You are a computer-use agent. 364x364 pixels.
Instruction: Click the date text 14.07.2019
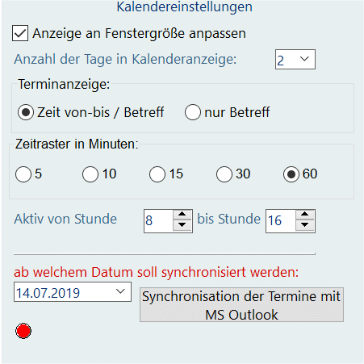pyautogui.click(x=48, y=293)
